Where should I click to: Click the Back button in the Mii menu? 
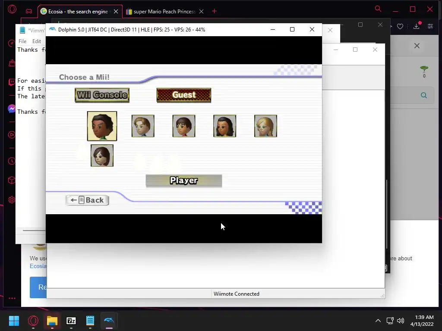87,200
